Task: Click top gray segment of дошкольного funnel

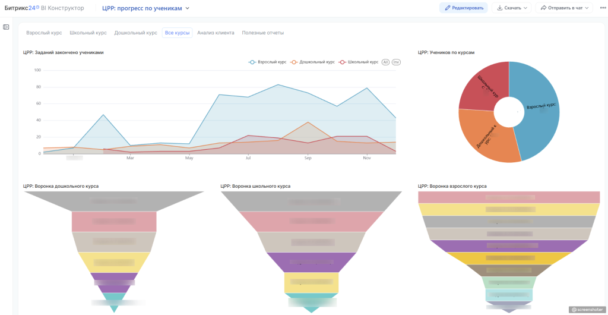Action: click(114, 201)
